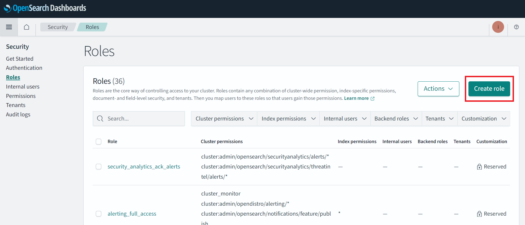525x225 pixels.
Task: Focus the roles Search field
Action: pyautogui.click(x=139, y=119)
